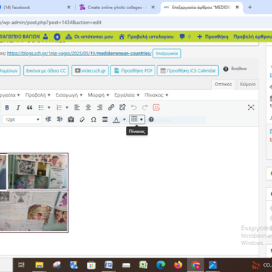Redo the last undone edit
This screenshot has width=272, height=272.
(145, 108)
